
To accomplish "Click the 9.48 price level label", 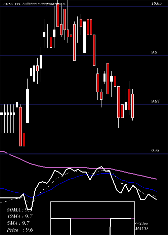I will tap(155, 151).
